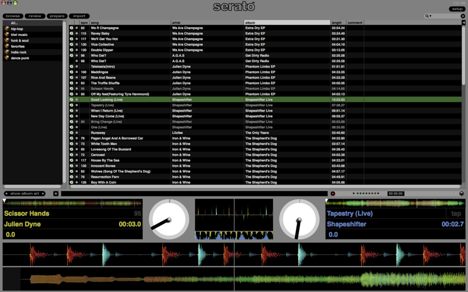Switch to the browse tab
Viewport: 468px width, 292px height.
[13, 16]
